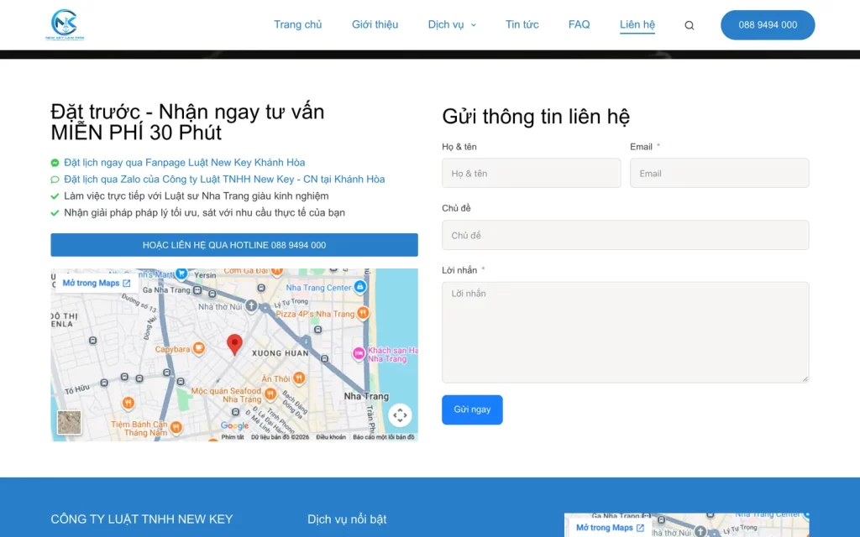Click Tiệm Bánh Căn Tháng Năm marker
Screen dimensions: 860x537
pos(176,426)
